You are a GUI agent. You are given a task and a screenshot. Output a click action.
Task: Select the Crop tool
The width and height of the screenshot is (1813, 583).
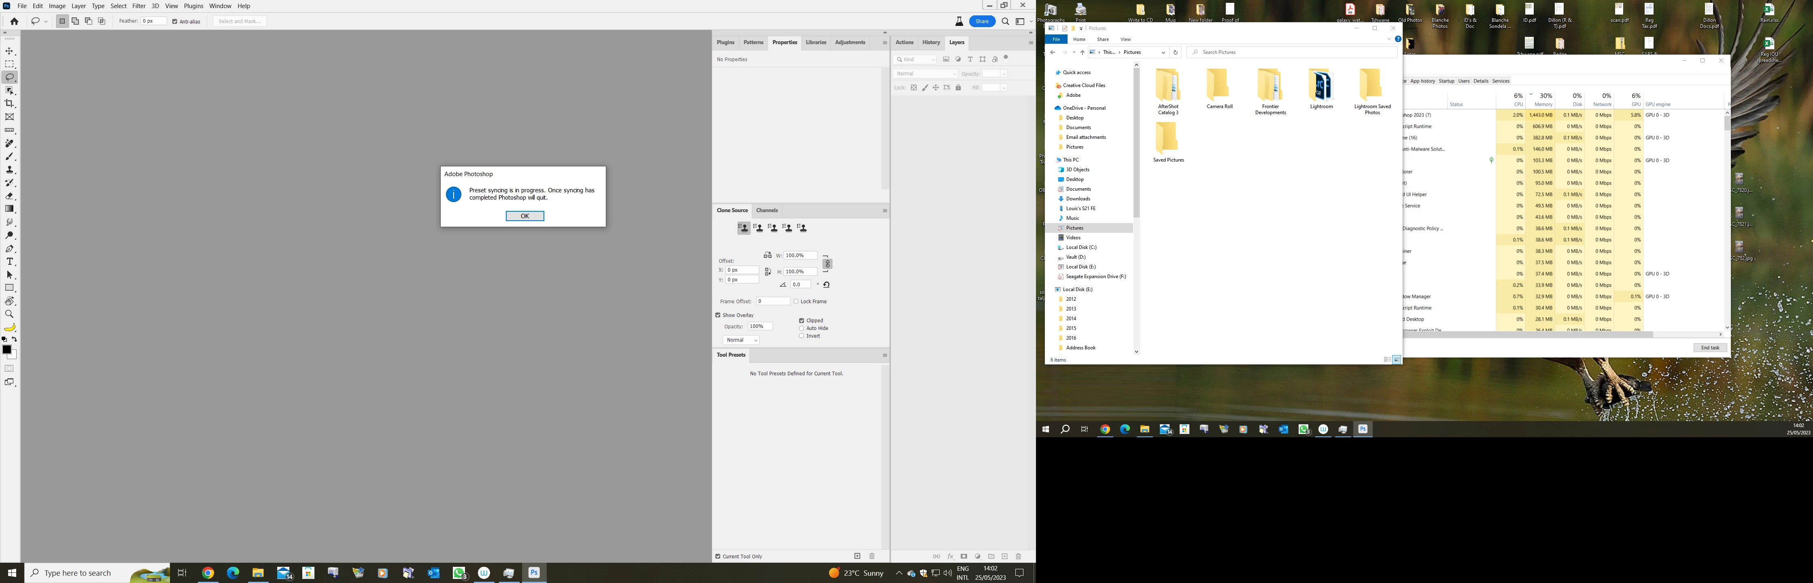point(10,104)
